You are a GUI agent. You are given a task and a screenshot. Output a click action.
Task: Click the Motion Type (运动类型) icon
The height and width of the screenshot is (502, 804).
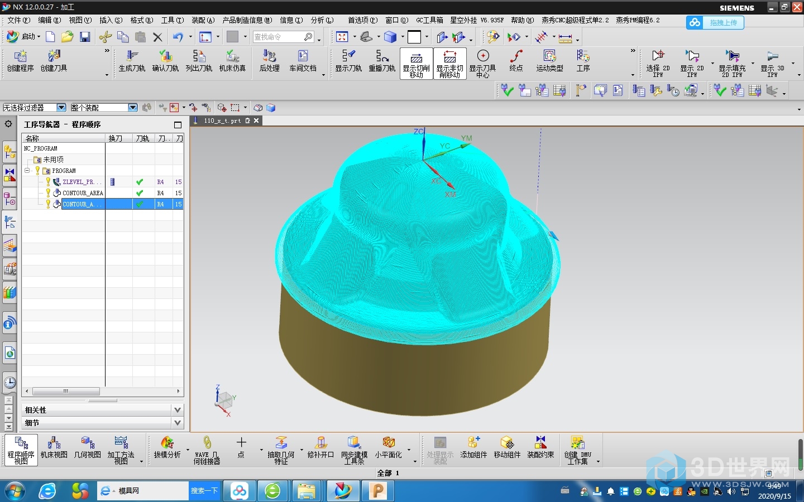[x=549, y=61]
